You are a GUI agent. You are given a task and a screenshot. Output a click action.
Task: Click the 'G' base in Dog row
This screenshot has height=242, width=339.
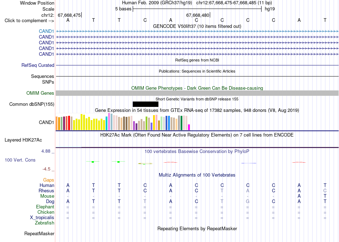[248, 202]
